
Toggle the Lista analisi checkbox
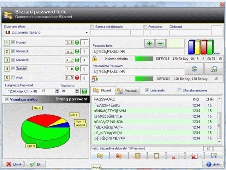click(147, 91)
